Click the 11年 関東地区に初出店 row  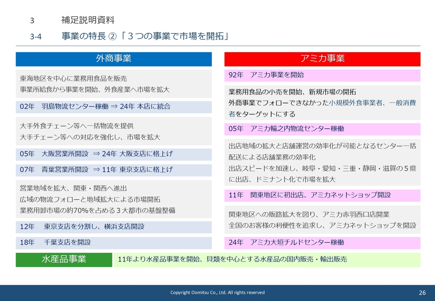point(322,195)
